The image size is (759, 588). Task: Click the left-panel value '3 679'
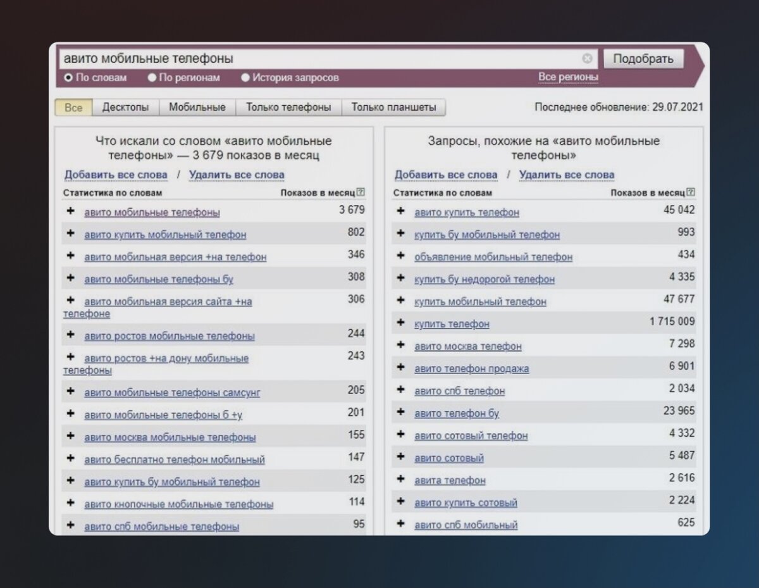tap(352, 210)
